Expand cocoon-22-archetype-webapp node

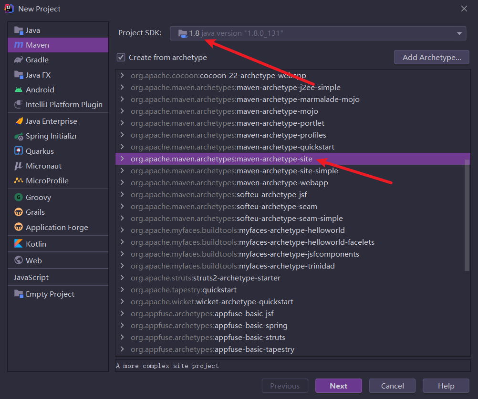[x=122, y=75]
